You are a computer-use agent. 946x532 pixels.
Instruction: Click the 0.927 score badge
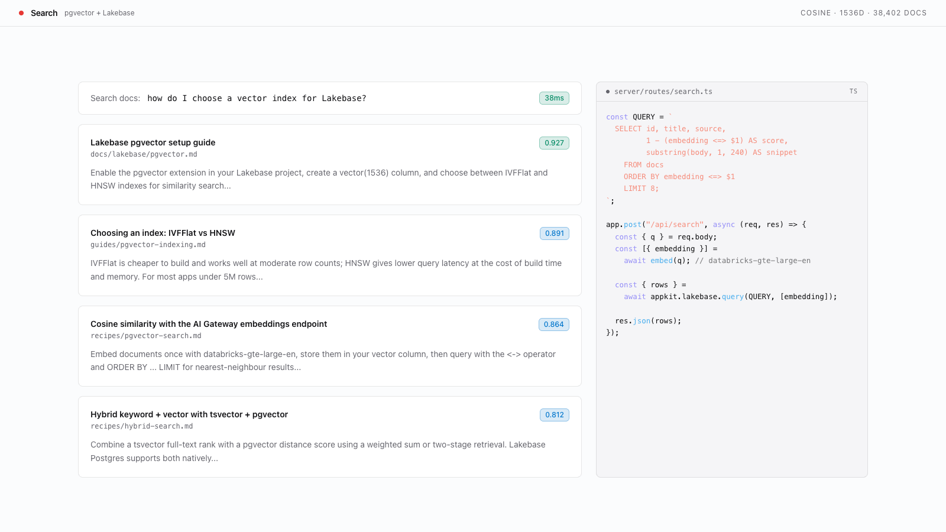tap(554, 143)
